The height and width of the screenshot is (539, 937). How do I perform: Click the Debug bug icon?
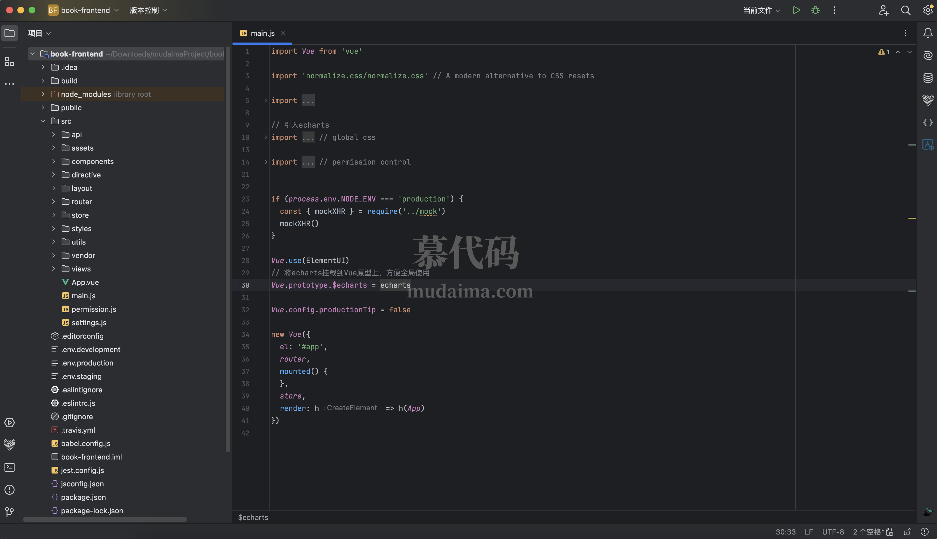815,10
